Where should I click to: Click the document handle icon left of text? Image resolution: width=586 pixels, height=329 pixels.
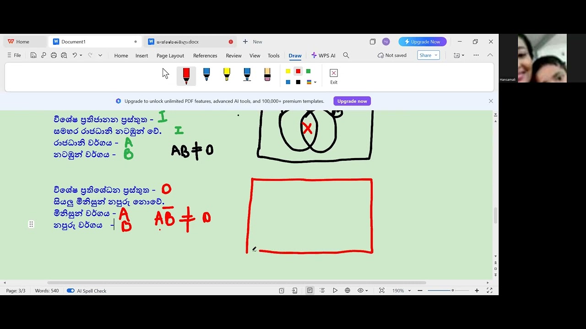point(31,224)
